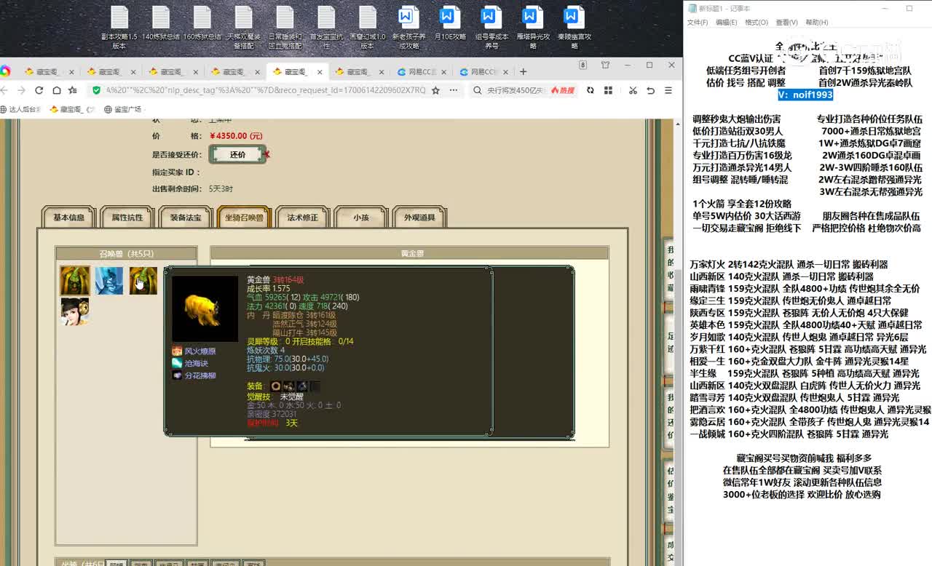The image size is (932, 566).
Task: Open desktop file 副本攻略1.5版本
Action: pyautogui.click(x=119, y=28)
